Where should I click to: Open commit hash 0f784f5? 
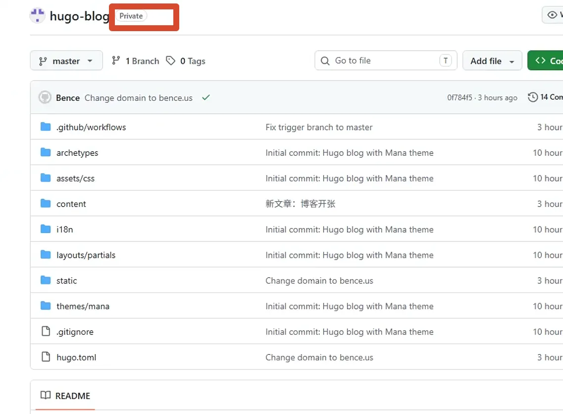459,97
